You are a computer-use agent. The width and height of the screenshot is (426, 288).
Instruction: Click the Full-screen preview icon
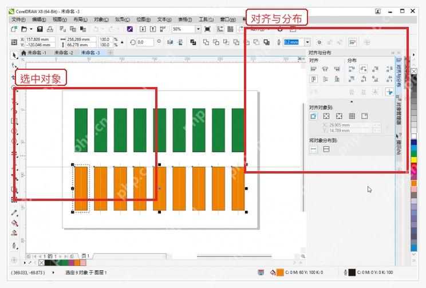208,29
